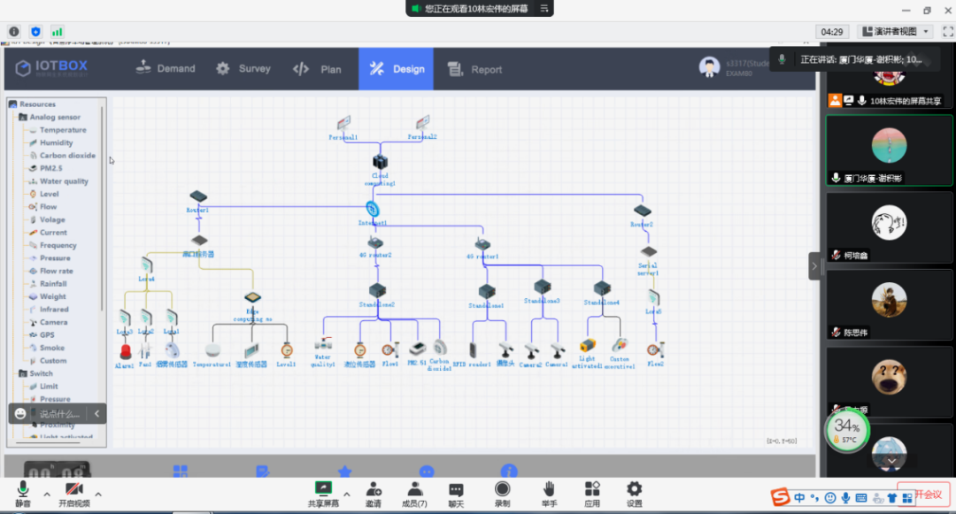956x514 pixels.
Task: Open the speaker view dropdown
Action: (926, 32)
